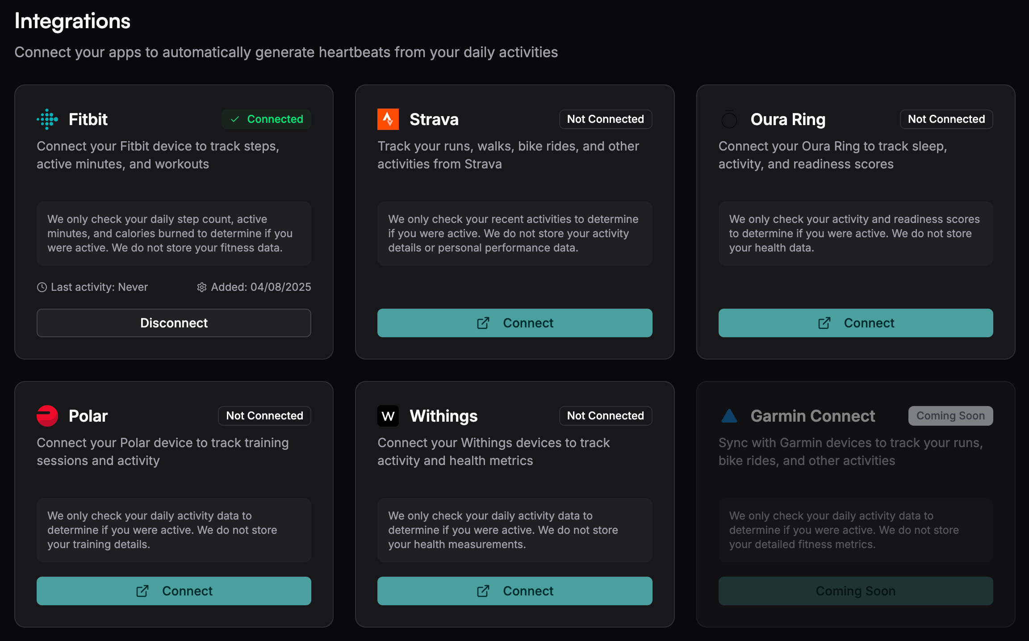Click external-link icon on Polar Connect button
The width and height of the screenshot is (1029, 641).
click(142, 591)
